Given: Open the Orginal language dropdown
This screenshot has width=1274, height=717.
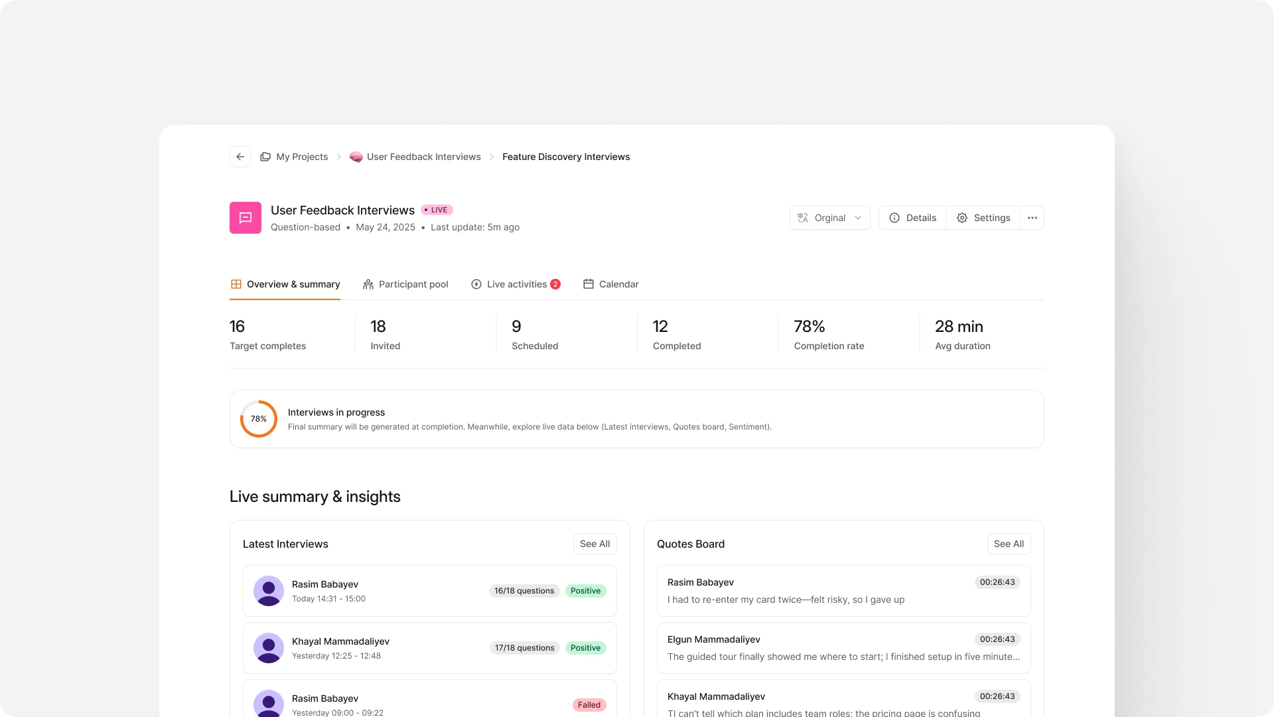Looking at the screenshot, I should (x=829, y=218).
